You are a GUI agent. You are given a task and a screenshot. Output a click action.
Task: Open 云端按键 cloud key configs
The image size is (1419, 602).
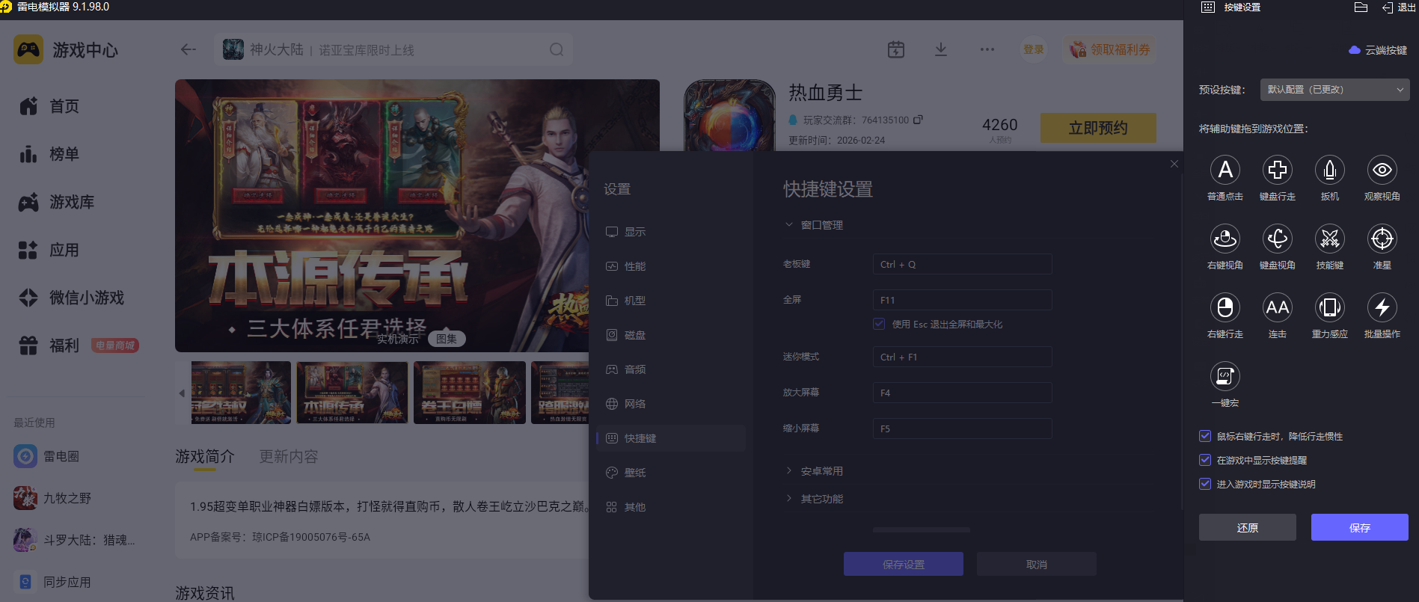click(1378, 50)
